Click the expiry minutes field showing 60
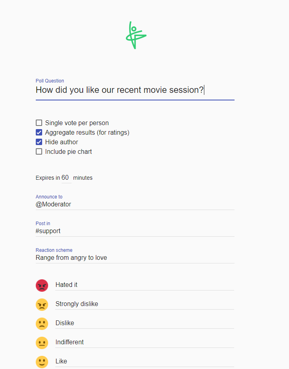The height and width of the screenshot is (369, 289). (x=66, y=178)
